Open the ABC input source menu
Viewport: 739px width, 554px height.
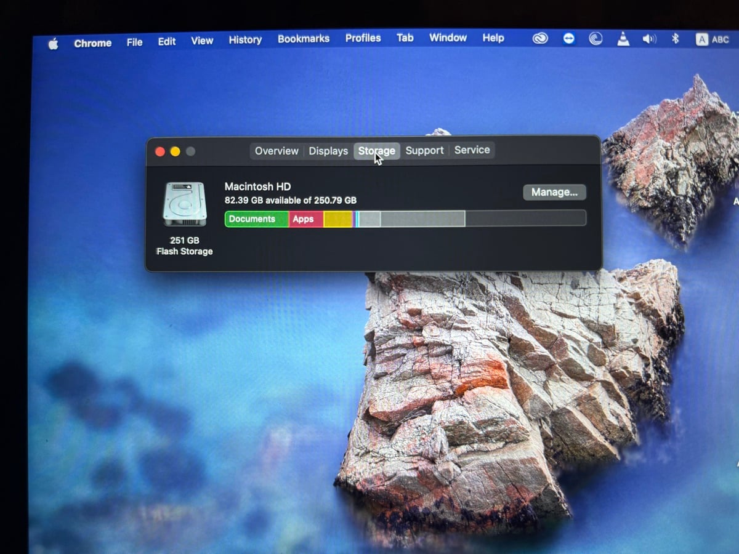point(712,39)
